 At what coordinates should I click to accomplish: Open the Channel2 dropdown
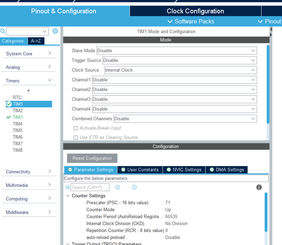pyautogui.click(x=174, y=89)
